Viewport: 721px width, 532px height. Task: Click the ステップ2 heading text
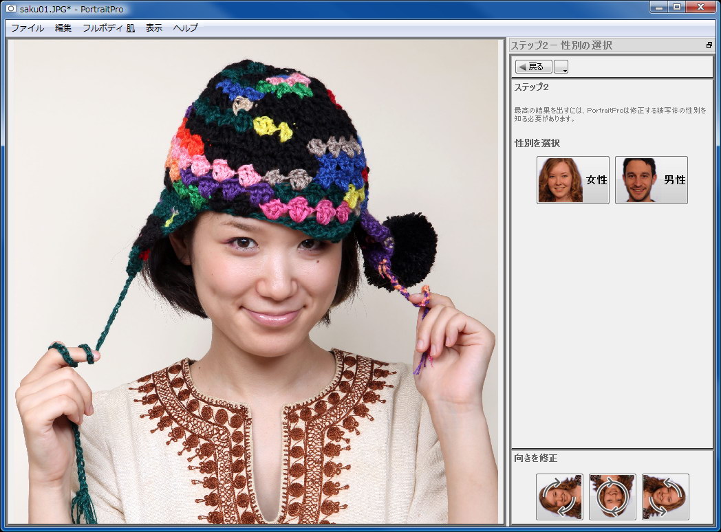[531, 87]
